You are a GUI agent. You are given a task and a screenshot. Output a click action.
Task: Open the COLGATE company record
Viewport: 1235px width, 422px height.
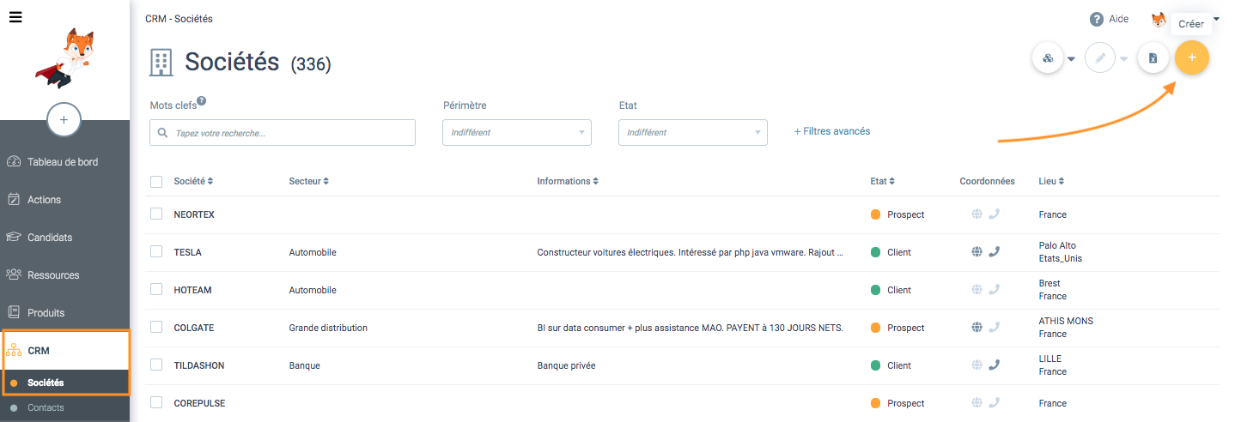pos(194,328)
